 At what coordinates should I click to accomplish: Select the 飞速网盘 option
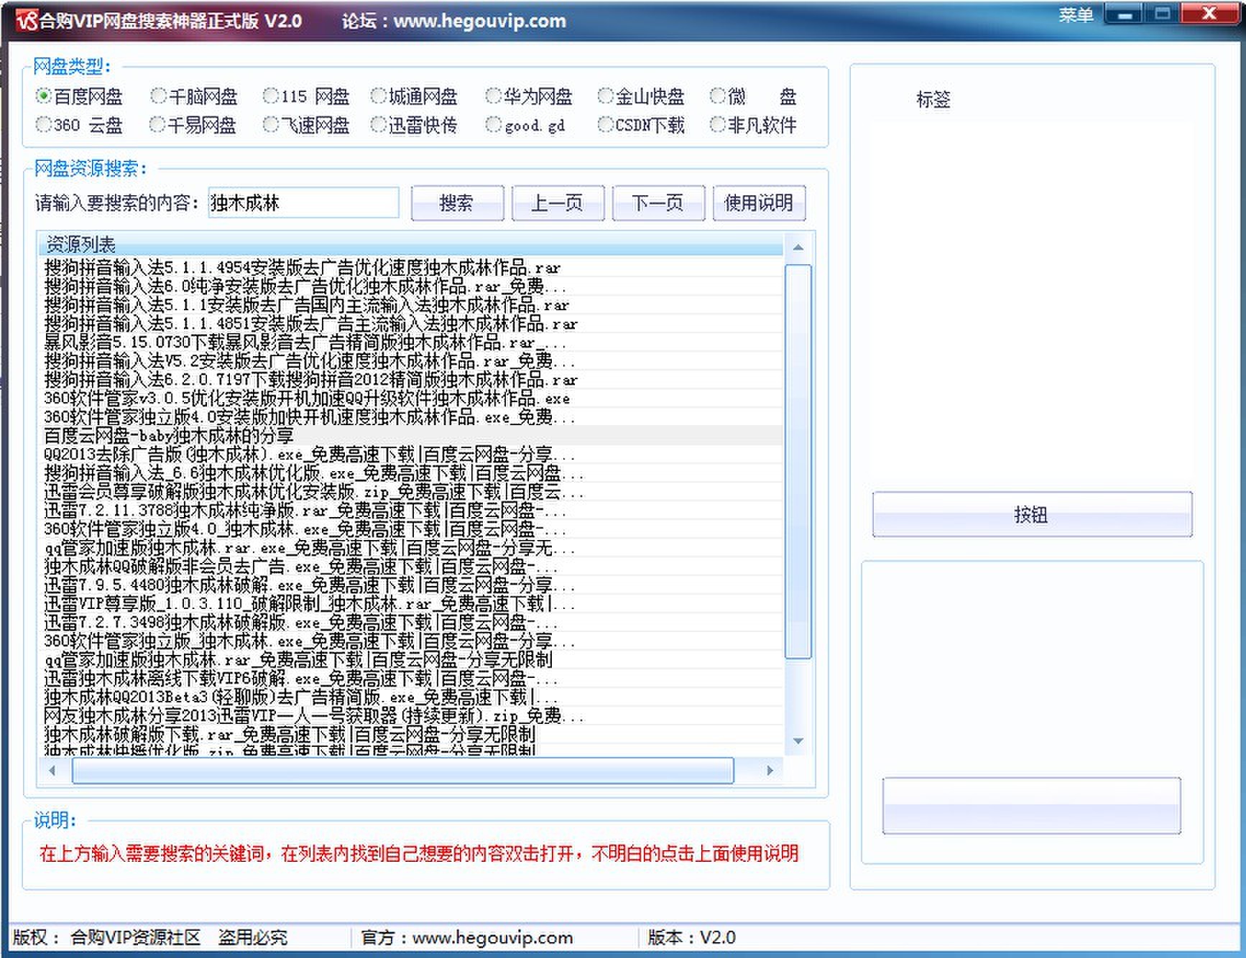click(x=306, y=125)
